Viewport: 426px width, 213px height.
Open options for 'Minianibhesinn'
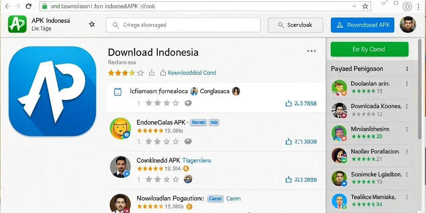click(407, 129)
